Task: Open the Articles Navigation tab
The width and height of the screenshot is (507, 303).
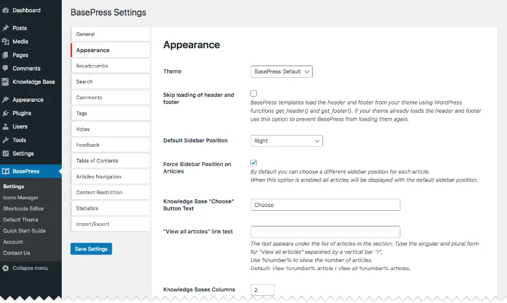Action: 110,176
